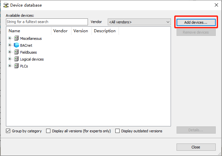The width and height of the screenshot is (222, 156).
Task: Click the Close button at bottom
Action: coord(196,147)
